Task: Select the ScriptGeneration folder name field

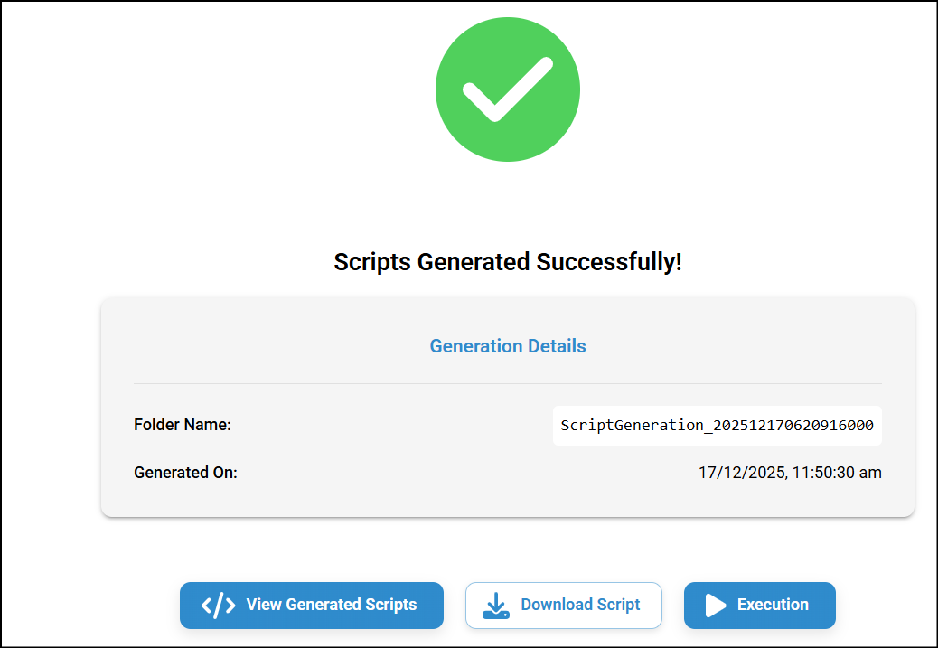Action: tap(717, 426)
